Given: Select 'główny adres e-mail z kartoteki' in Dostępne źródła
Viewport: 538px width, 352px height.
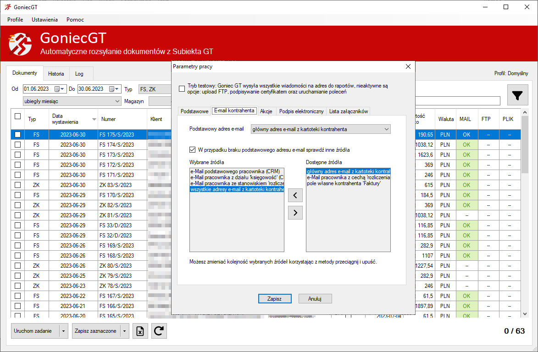Looking at the screenshot, I should tap(348, 171).
